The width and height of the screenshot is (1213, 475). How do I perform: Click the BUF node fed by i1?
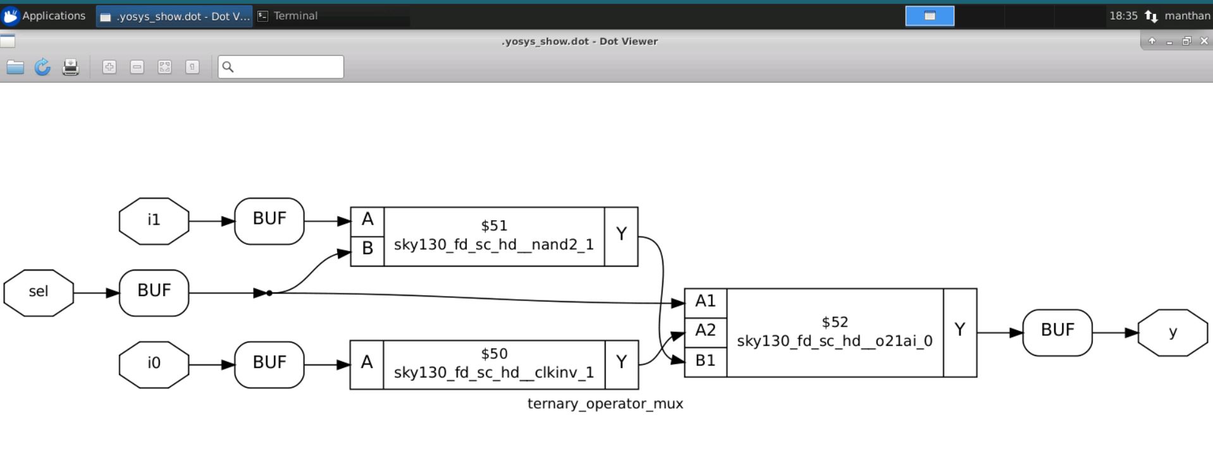(269, 221)
